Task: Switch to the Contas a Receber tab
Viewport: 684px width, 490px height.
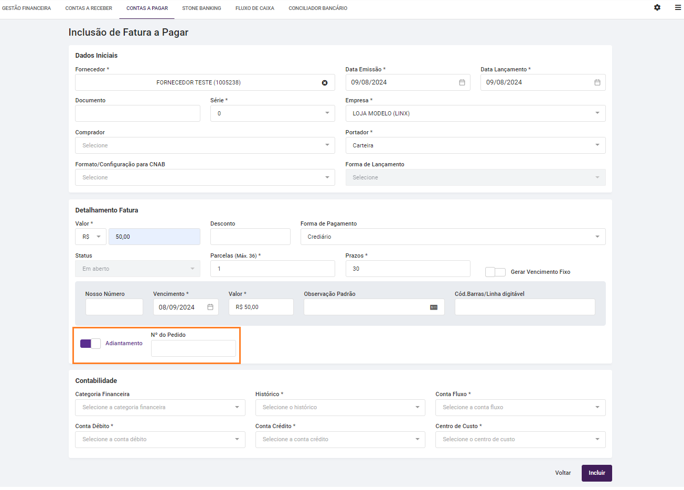Action: [x=89, y=8]
